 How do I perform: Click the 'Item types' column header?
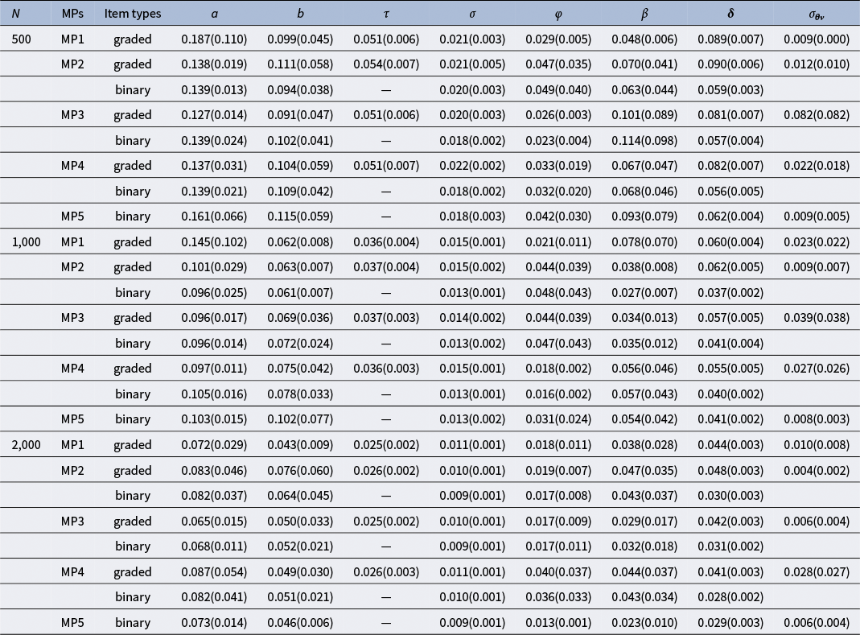pos(133,13)
